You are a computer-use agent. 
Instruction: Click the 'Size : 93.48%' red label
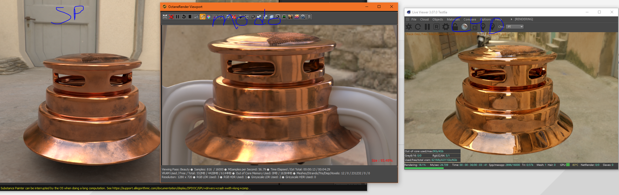click(x=382, y=161)
